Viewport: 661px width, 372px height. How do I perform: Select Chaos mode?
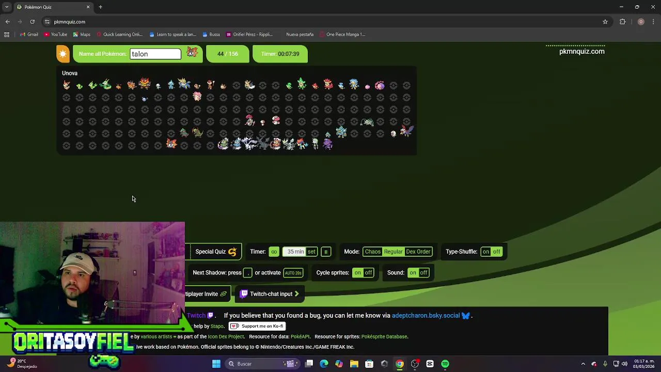(x=372, y=252)
